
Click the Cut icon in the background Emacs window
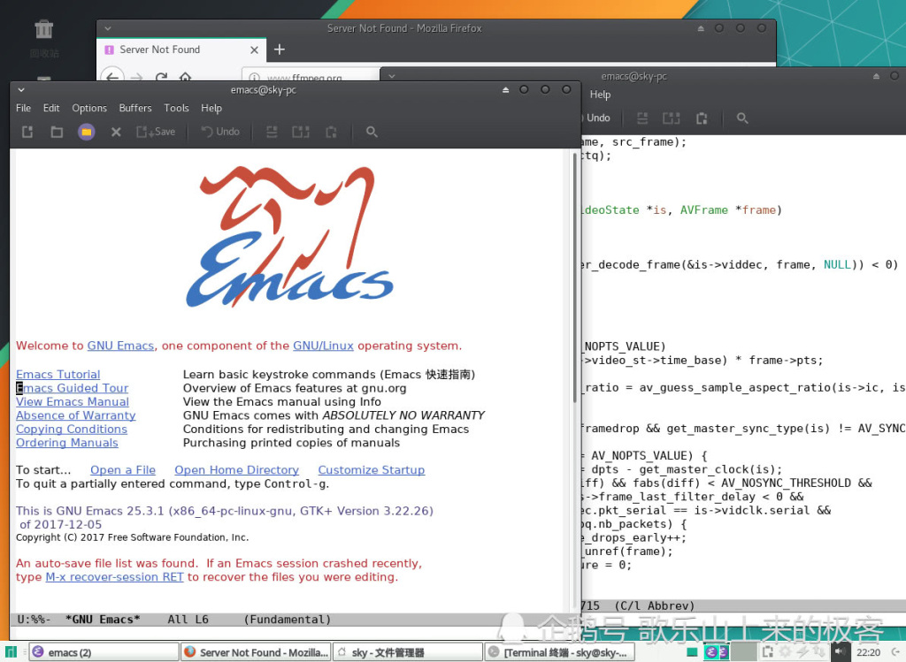tap(642, 118)
